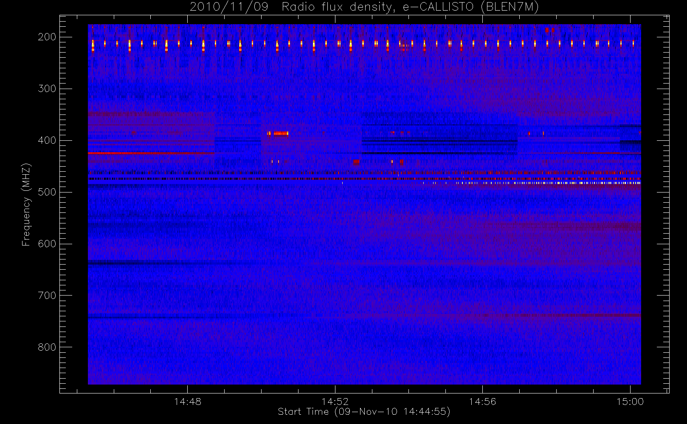Click the 600 frequency tick label
This screenshot has width=687, height=424.
pos(47,244)
